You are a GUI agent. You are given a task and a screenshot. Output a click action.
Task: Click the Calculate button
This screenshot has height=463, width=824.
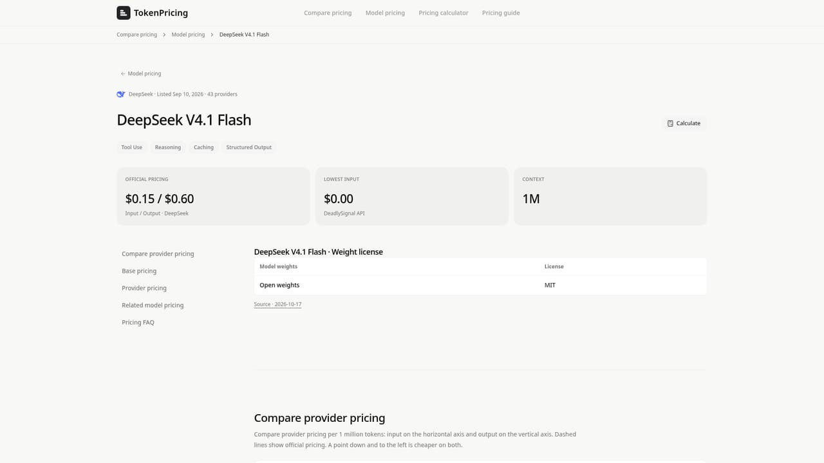[x=684, y=123]
